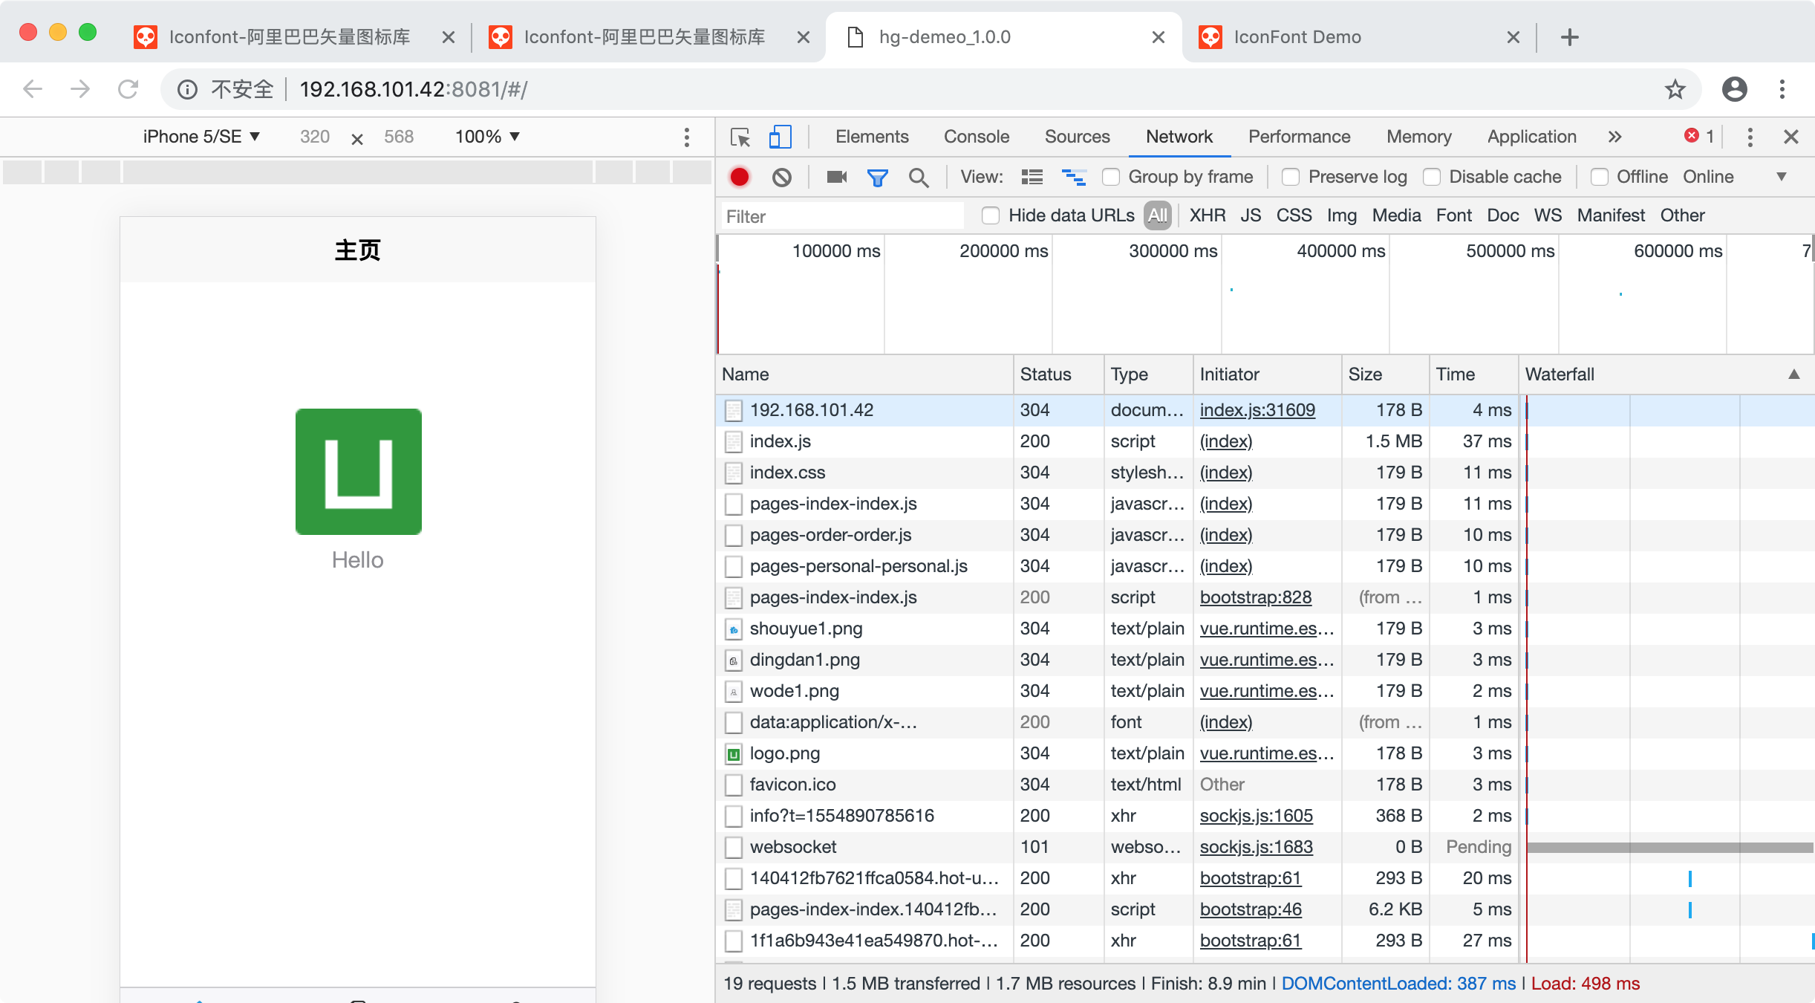Open the index.js:31609 initiator link

[x=1257, y=410]
